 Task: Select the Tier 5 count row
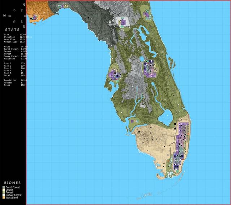tap(14, 73)
